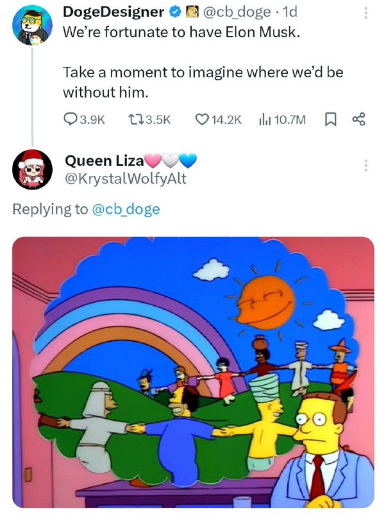Click the Queen Liza display name
The height and width of the screenshot is (514, 386).
click(x=104, y=161)
